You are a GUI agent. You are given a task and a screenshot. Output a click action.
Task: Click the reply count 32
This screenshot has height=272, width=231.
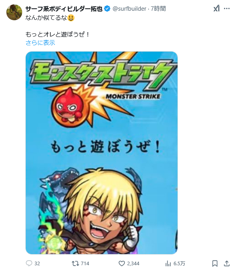tap(37, 264)
